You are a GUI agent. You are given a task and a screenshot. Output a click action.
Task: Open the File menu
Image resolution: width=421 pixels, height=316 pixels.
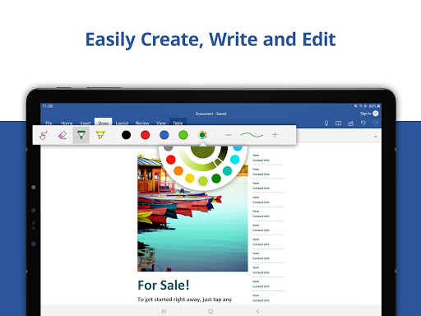[49, 123]
